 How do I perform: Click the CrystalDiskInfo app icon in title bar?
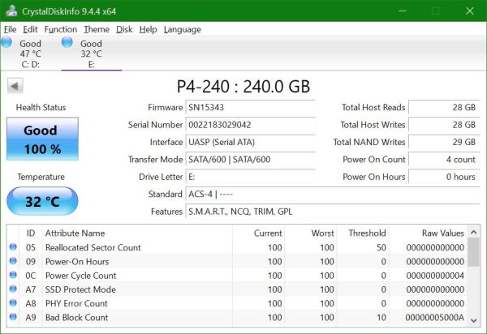[x=12, y=11]
